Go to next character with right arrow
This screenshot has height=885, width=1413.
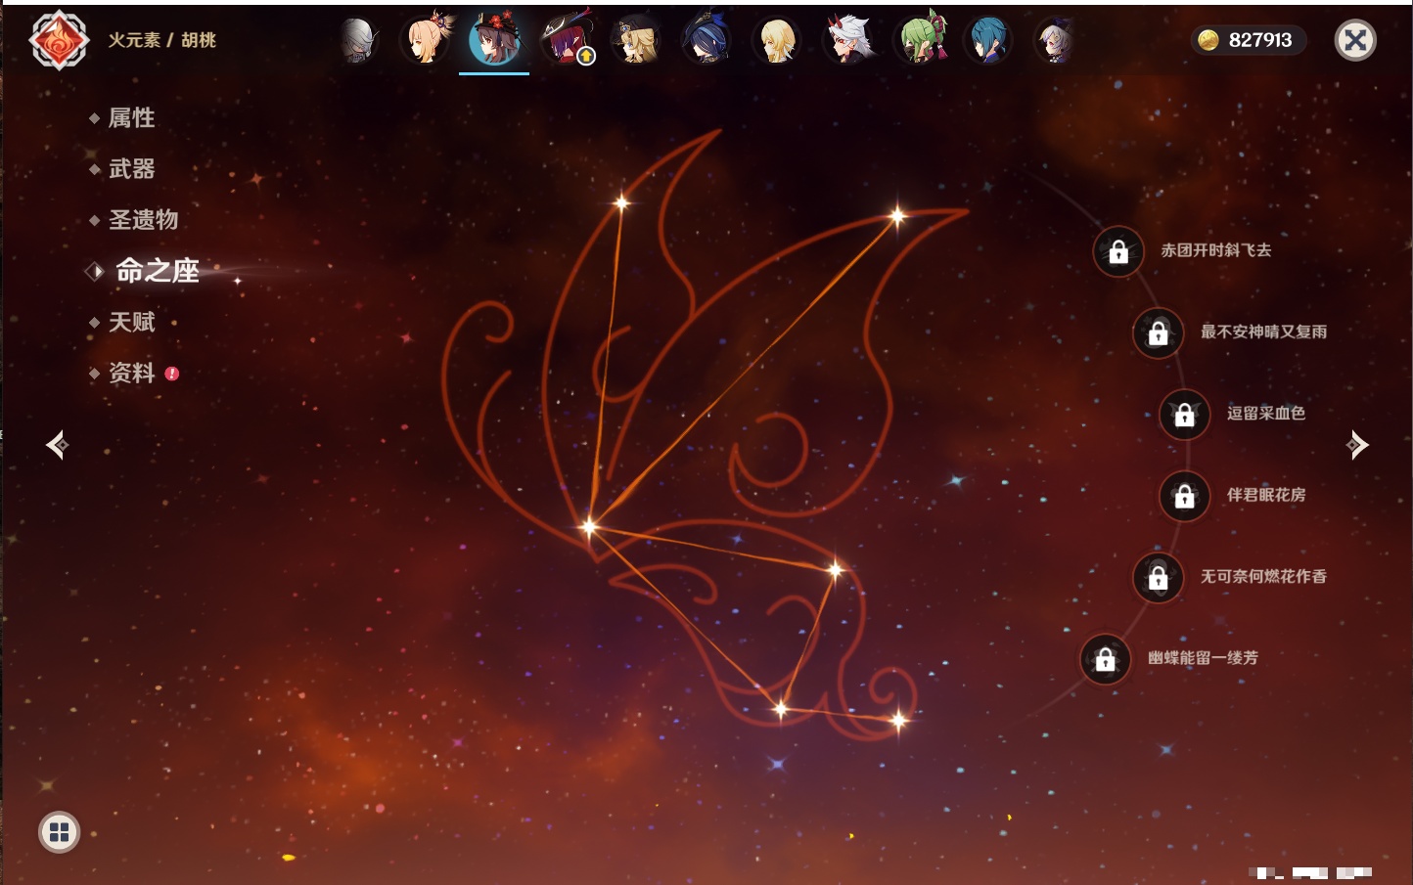coord(1357,445)
